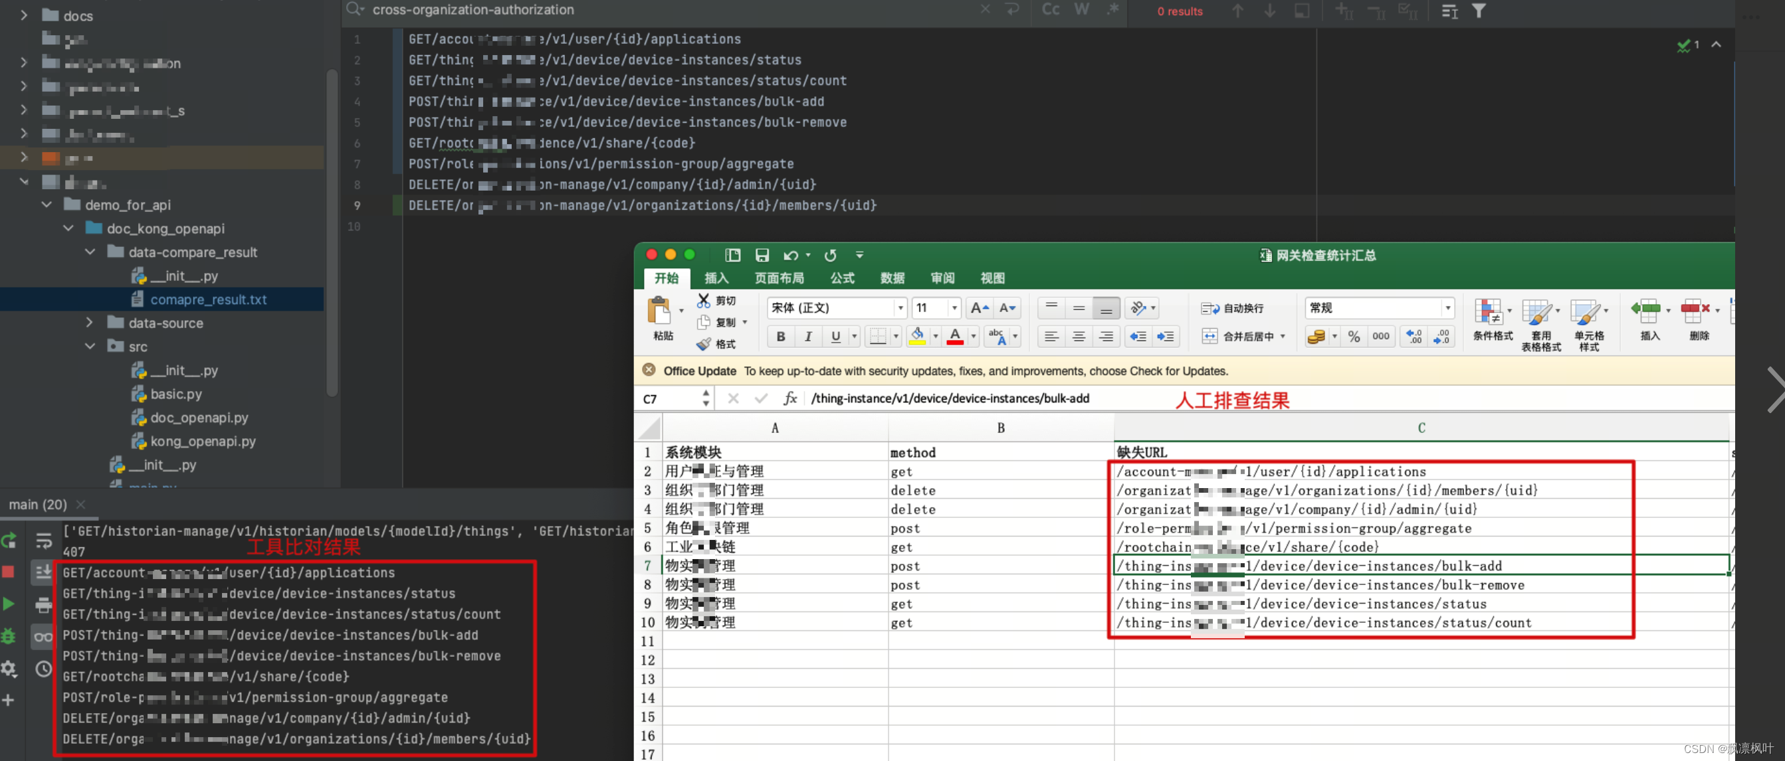Click the percent style button in Excel
The width and height of the screenshot is (1785, 761).
pos(1354,337)
